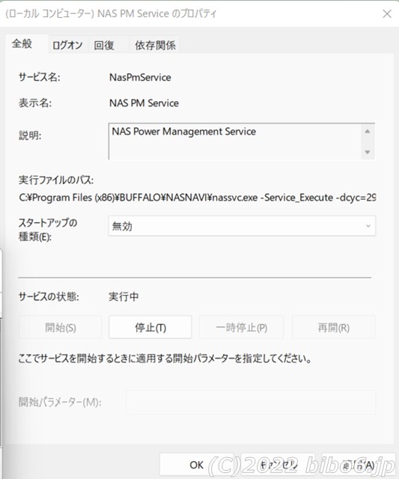
Task: Click the dialog title bar text
Action: [x=112, y=13]
